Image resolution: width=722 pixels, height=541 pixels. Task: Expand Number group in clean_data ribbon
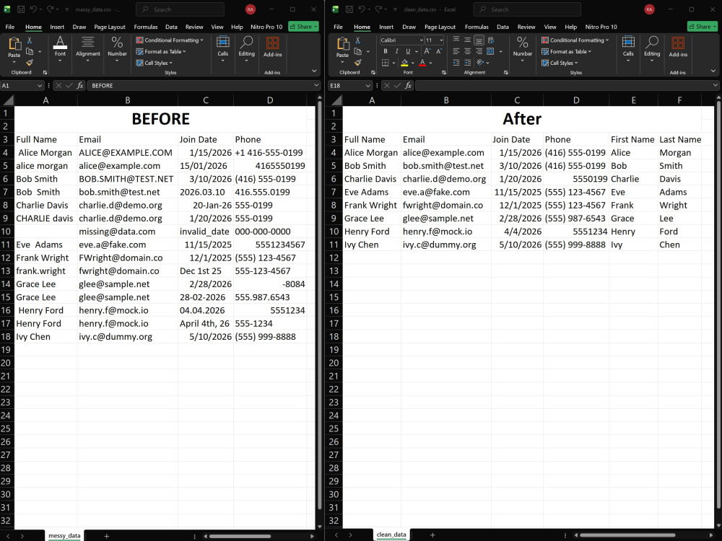click(x=523, y=50)
